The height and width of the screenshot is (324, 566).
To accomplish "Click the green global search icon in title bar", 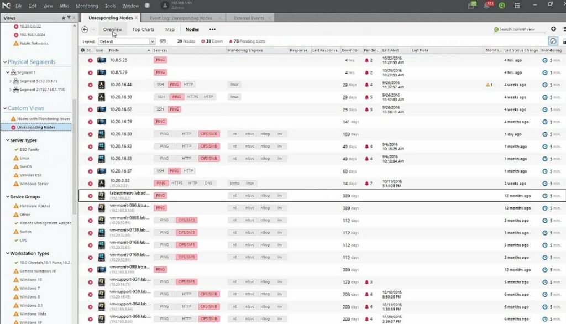I will (x=502, y=6).
